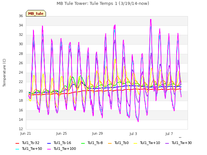
Task: Click the blue Tul1_Ts-16 legend swatch
Action: click(x=49, y=143)
